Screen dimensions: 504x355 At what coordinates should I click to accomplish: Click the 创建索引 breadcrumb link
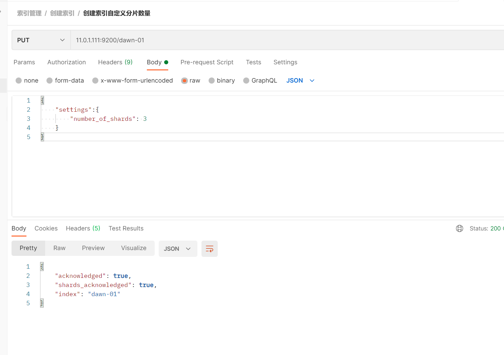tap(62, 13)
